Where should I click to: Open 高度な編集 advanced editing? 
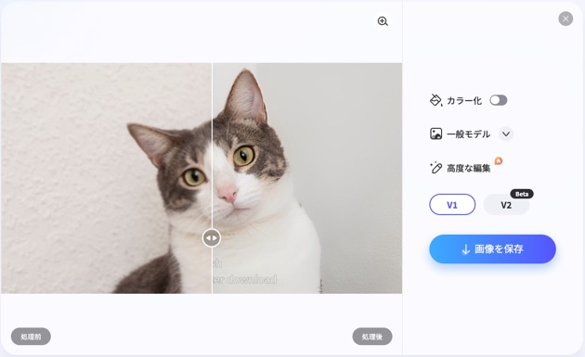point(469,169)
